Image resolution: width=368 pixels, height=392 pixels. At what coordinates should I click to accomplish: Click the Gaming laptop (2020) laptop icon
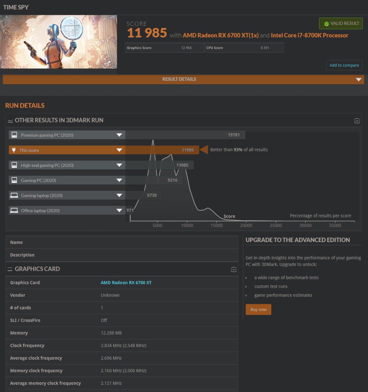(14, 195)
